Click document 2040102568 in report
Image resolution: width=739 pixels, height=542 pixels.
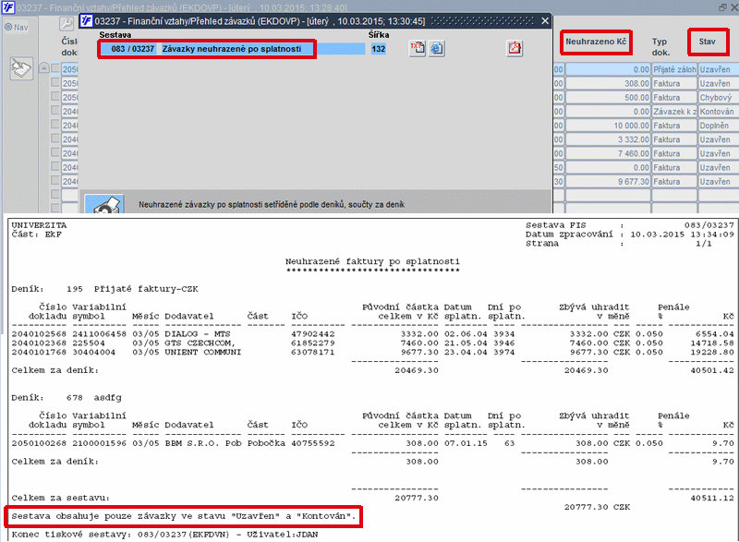tap(39, 334)
